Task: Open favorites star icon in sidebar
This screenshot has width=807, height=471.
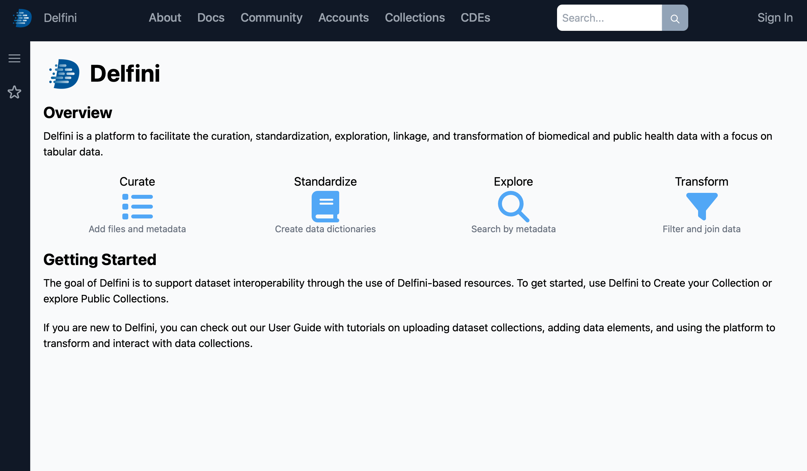Action: [14, 92]
